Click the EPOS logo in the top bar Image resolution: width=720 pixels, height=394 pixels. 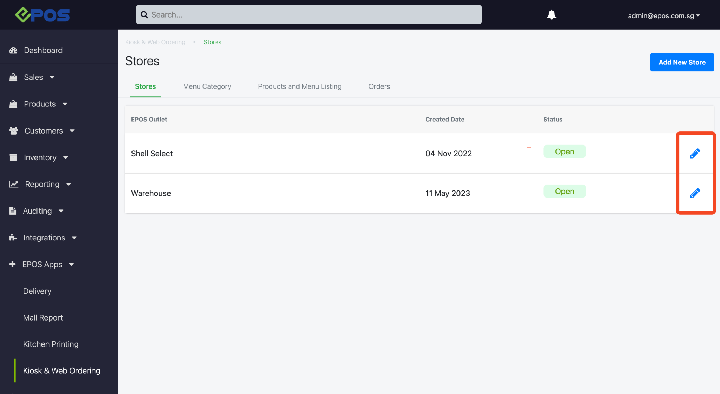[42, 14]
